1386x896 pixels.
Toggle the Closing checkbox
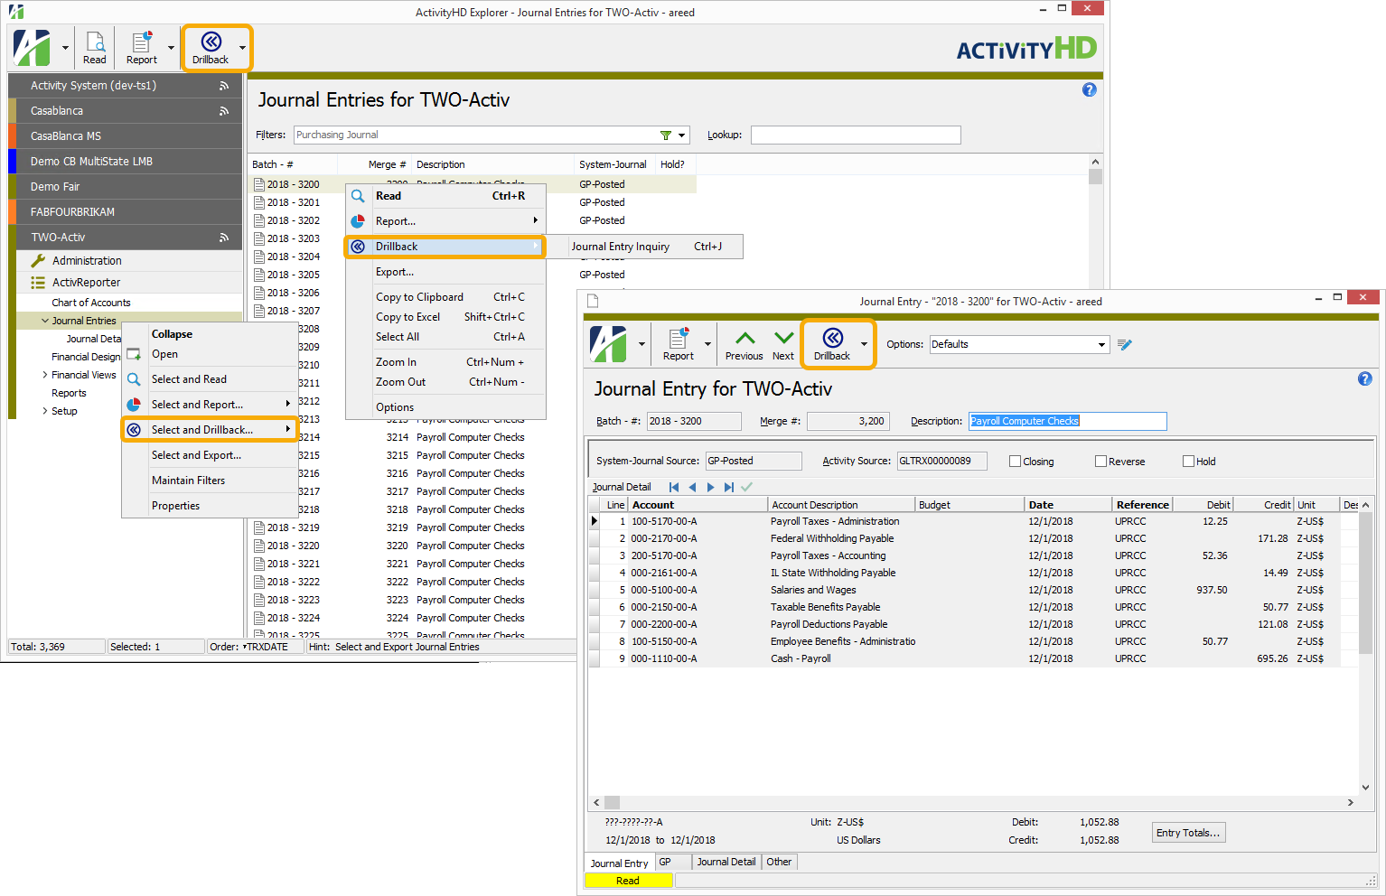[x=1015, y=462]
